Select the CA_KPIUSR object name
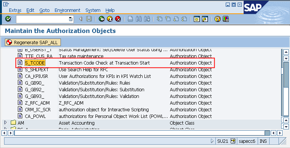The width and height of the screenshot is (290, 148). pos(36,76)
